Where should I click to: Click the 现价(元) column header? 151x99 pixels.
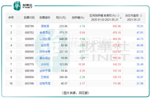point(61,18)
